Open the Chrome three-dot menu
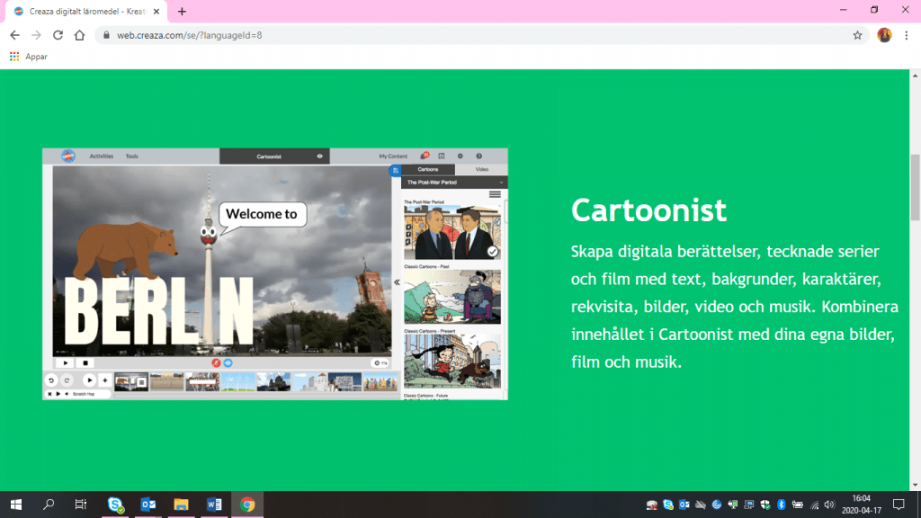 (907, 35)
